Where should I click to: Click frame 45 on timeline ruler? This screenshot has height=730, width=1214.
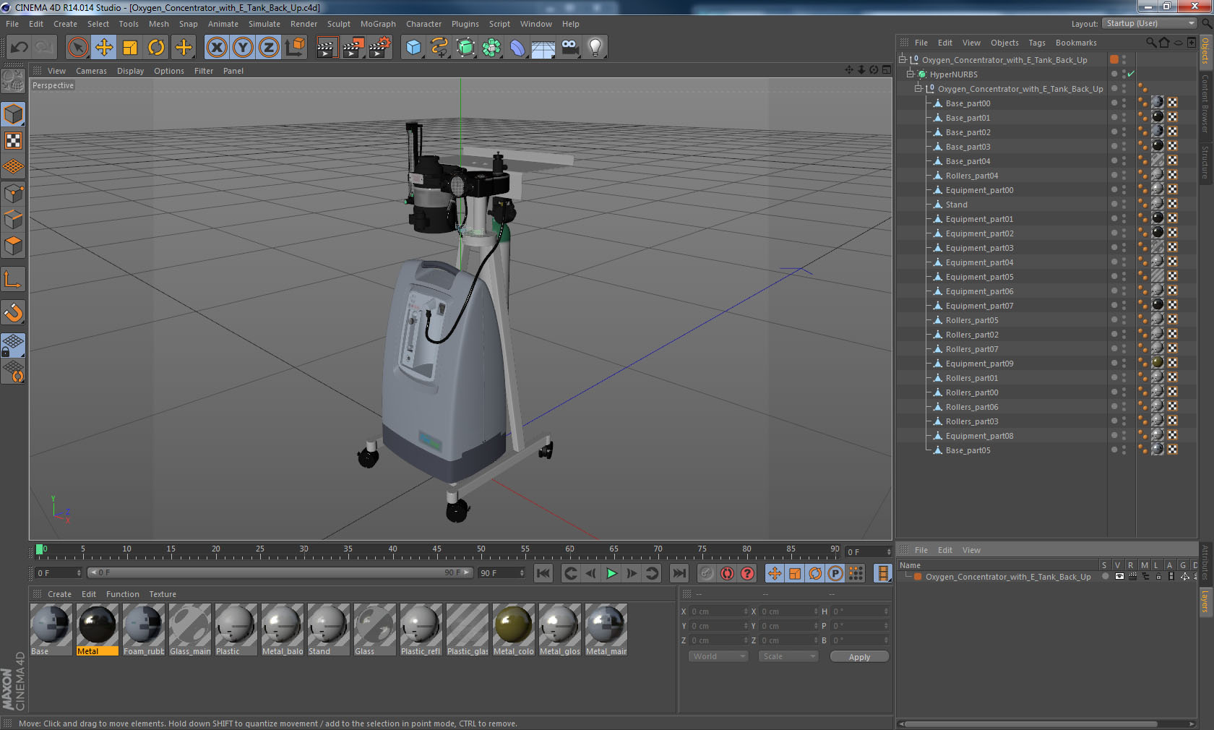click(436, 551)
